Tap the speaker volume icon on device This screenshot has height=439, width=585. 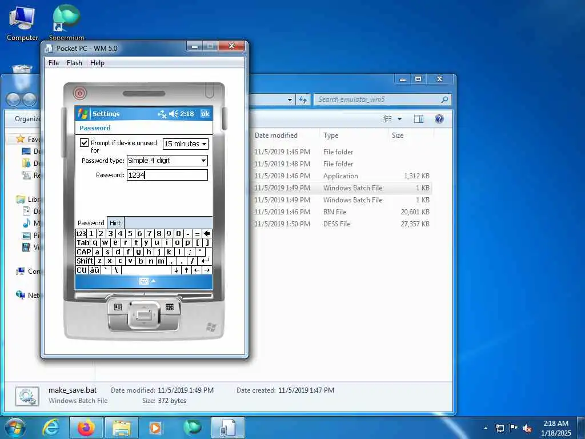[x=174, y=114]
